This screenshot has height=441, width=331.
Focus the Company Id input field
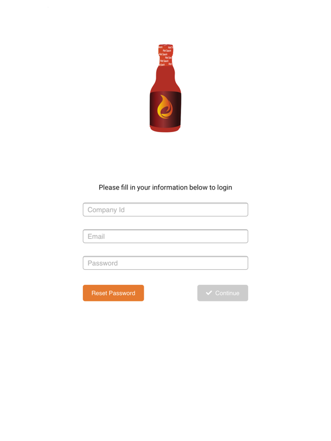tap(165, 210)
